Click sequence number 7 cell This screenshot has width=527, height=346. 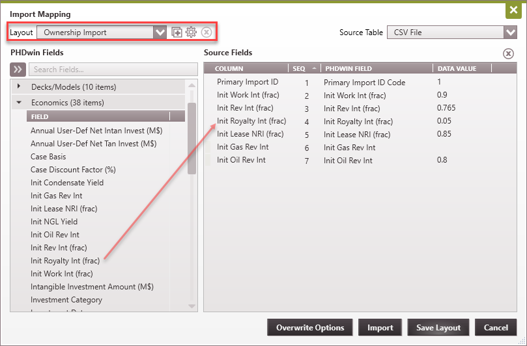pyautogui.click(x=307, y=161)
